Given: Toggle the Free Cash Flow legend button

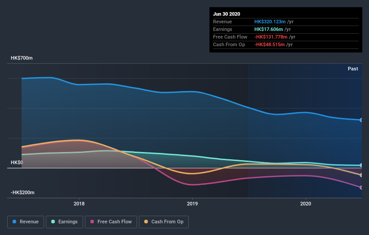Looking at the screenshot, I should point(111,222).
